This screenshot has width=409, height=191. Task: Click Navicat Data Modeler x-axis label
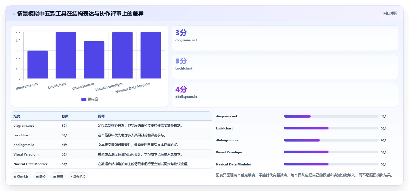coord(133,88)
